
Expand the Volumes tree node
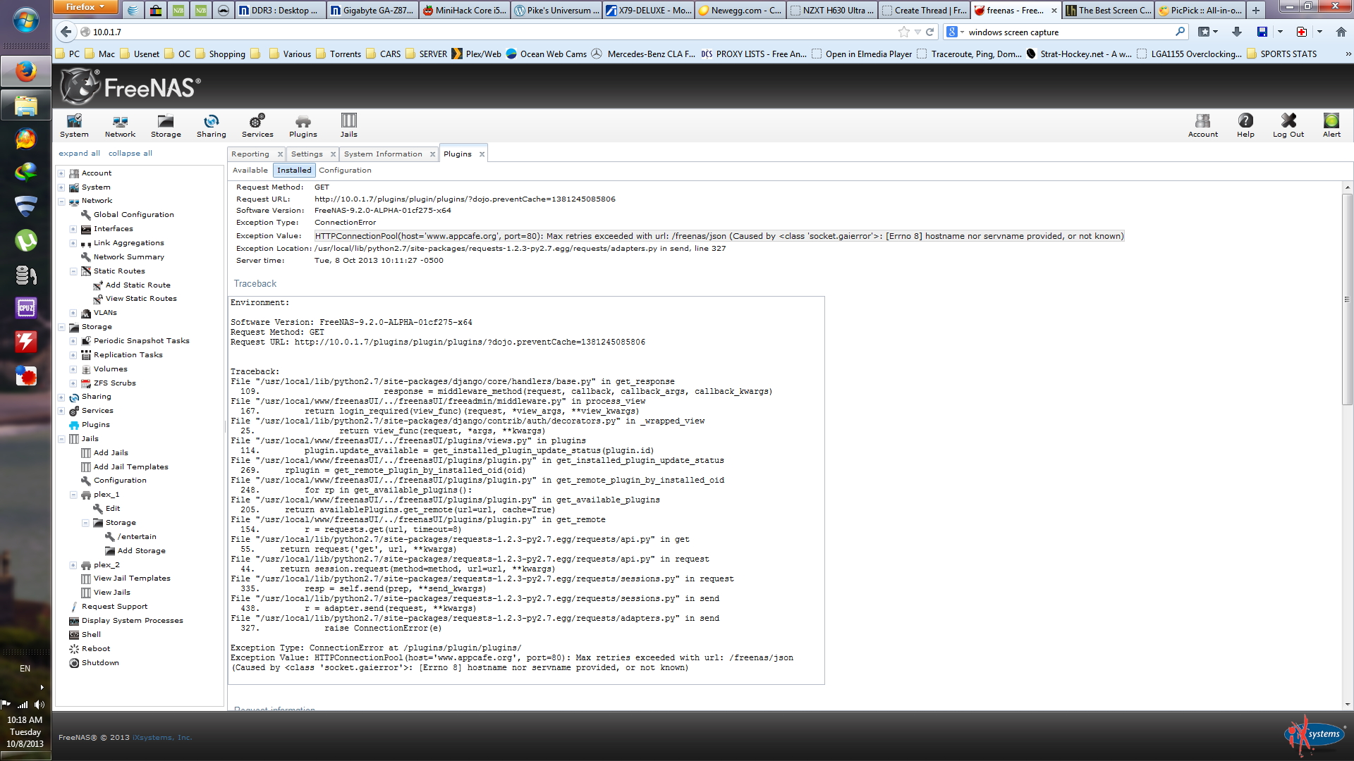[73, 369]
